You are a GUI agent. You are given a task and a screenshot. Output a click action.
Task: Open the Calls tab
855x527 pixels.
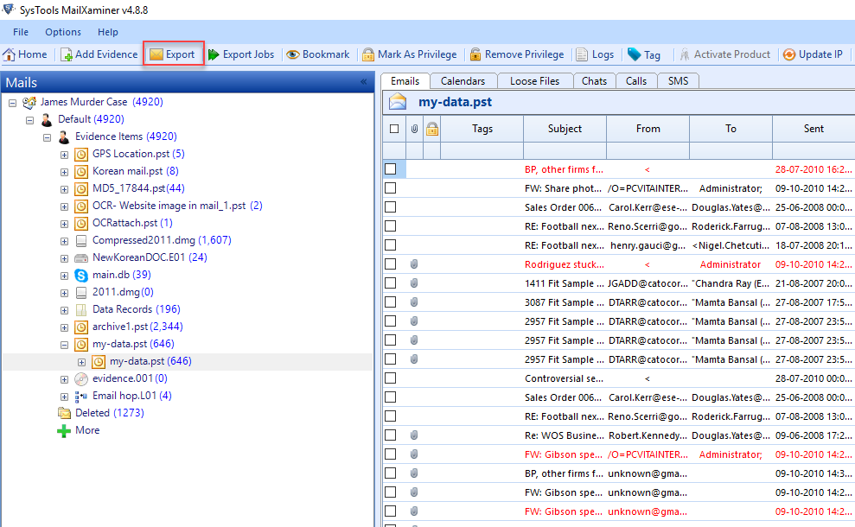[x=636, y=81]
